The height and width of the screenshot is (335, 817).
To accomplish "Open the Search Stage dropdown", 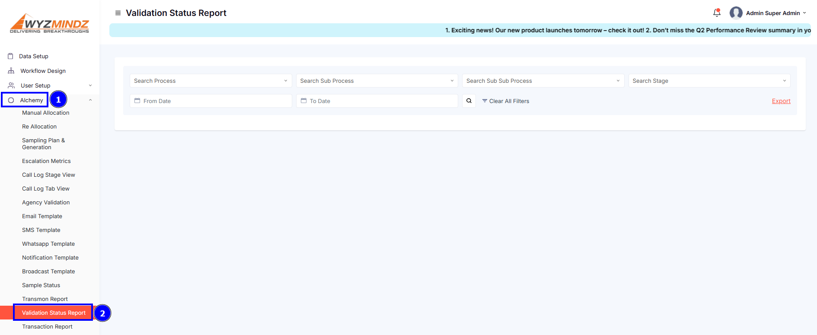I will pos(709,81).
